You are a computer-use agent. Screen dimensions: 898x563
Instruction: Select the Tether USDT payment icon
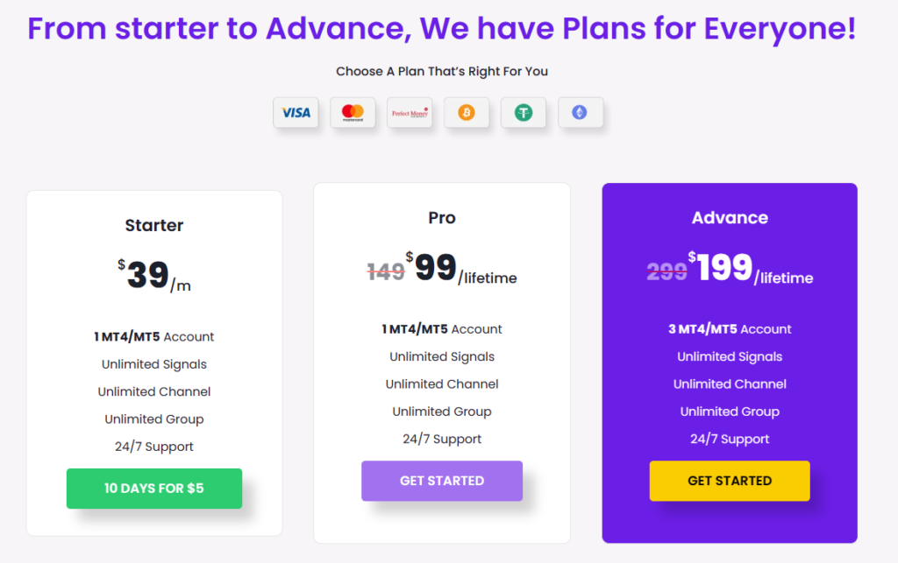(x=524, y=113)
